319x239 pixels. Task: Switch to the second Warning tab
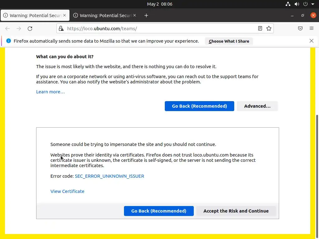click(x=105, y=16)
